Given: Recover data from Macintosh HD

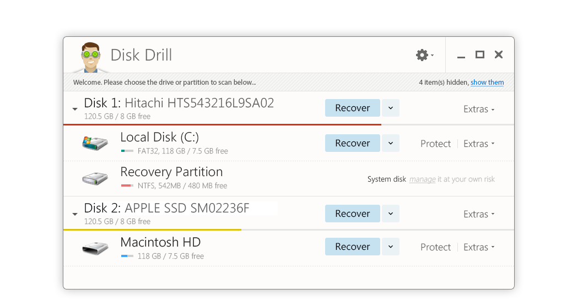Looking at the screenshot, I should click(x=353, y=247).
